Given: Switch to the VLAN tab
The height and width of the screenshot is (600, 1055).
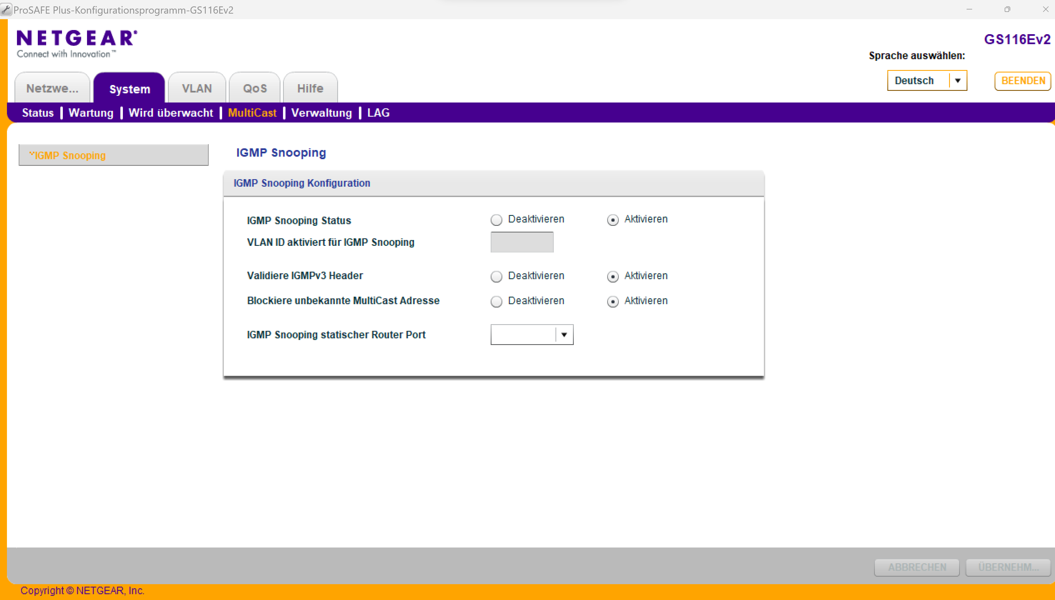Looking at the screenshot, I should pos(197,88).
